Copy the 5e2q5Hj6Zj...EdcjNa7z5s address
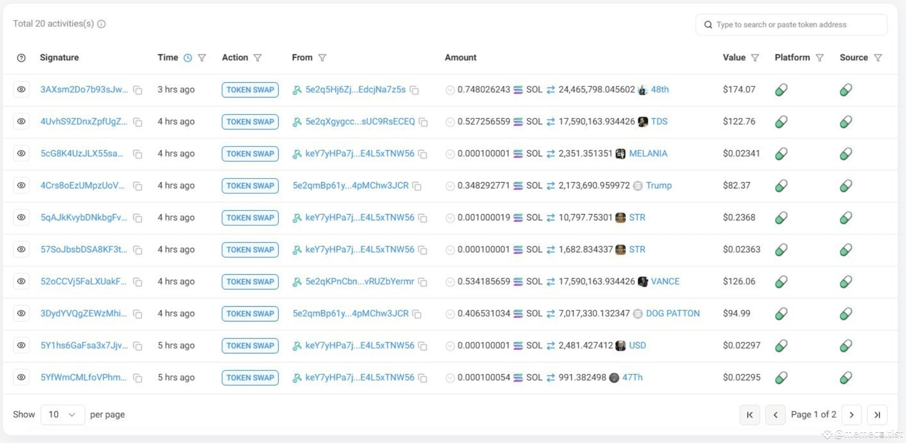The height and width of the screenshot is (443, 906). [x=414, y=90]
